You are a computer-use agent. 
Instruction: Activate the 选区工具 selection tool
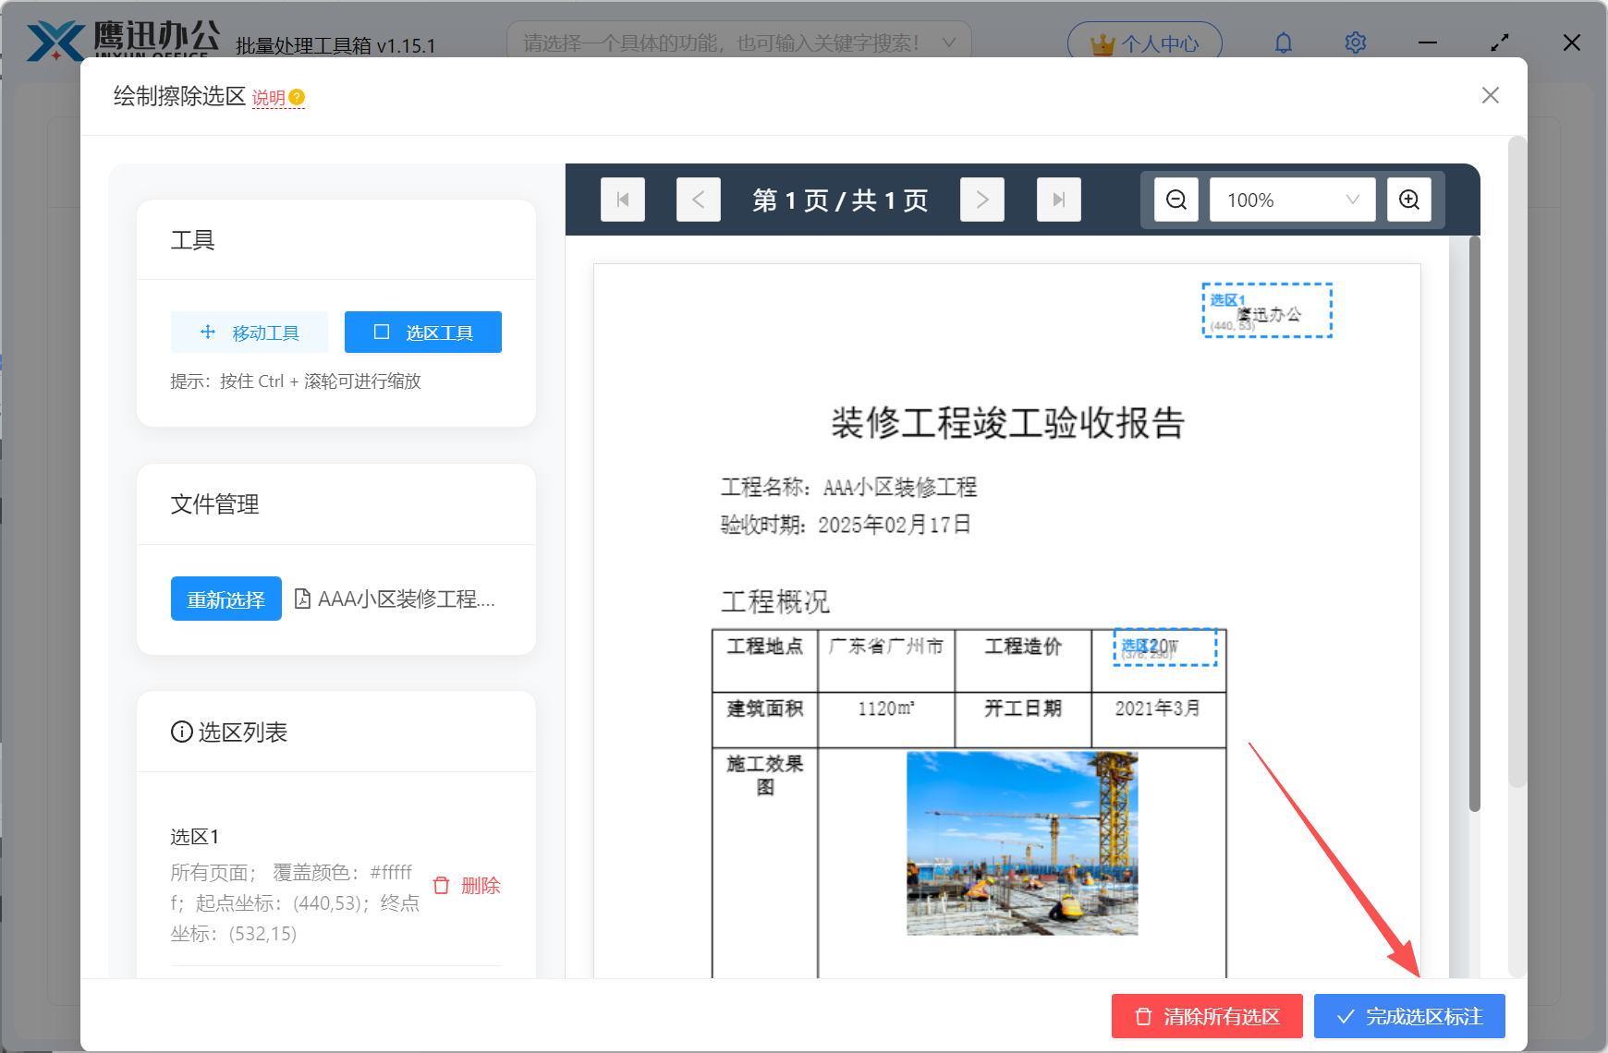pos(422,332)
